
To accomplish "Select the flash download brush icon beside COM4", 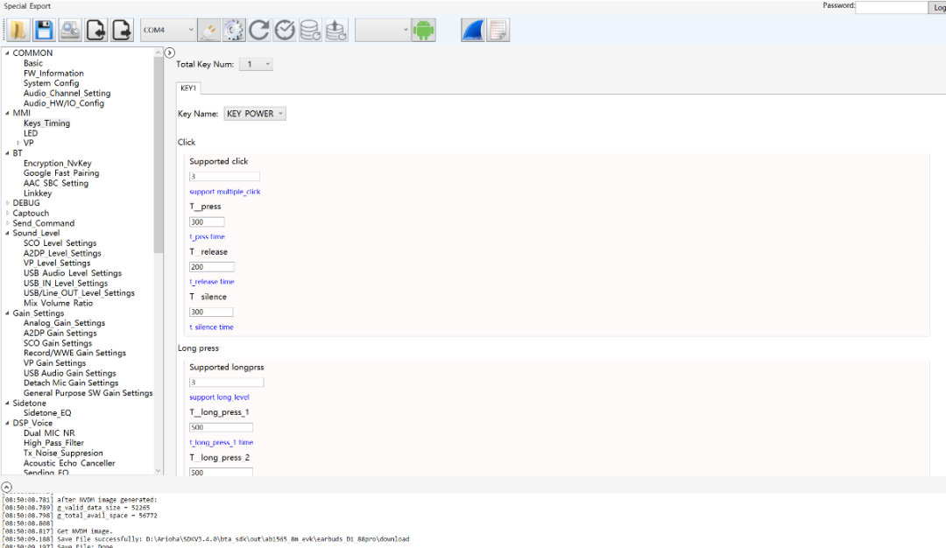I will point(208,29).
